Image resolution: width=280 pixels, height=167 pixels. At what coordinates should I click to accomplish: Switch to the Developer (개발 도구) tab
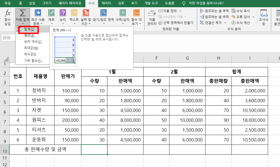pyautogui.click(x=151, y=3)
